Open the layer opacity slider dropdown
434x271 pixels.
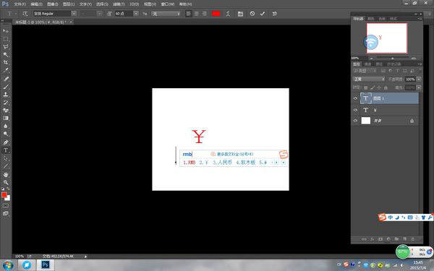tap(419, 79)
